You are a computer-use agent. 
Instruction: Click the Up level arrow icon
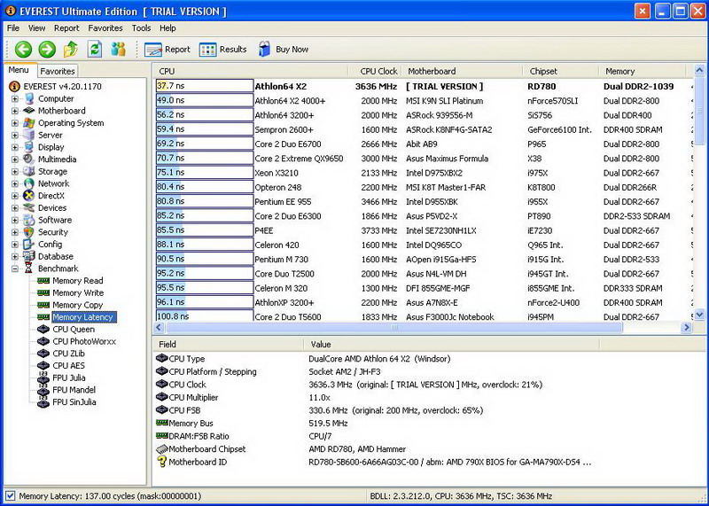tap(71, 50)
